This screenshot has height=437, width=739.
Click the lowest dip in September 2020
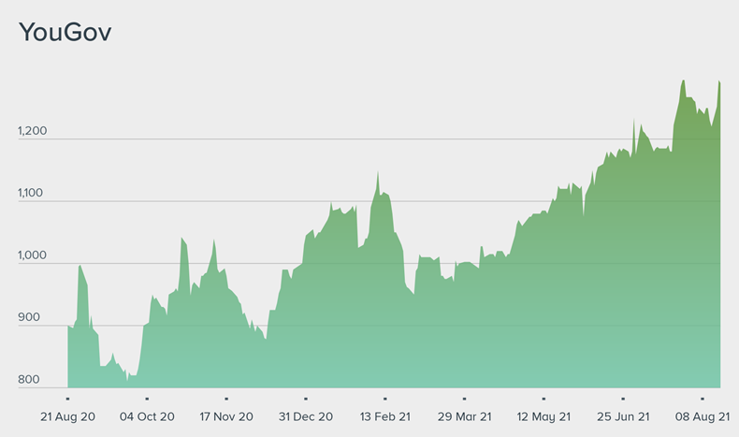(x=128, y=380)
